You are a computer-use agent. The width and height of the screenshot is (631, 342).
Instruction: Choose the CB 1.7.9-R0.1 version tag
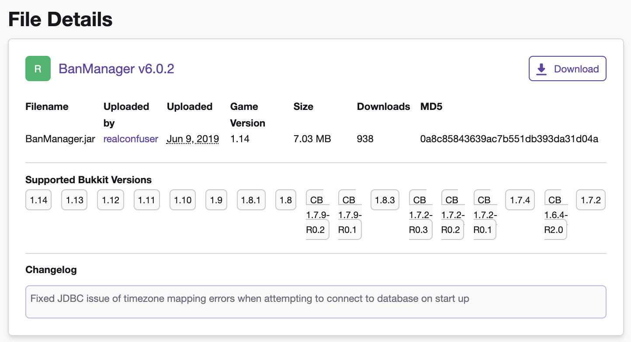[350, 215]
